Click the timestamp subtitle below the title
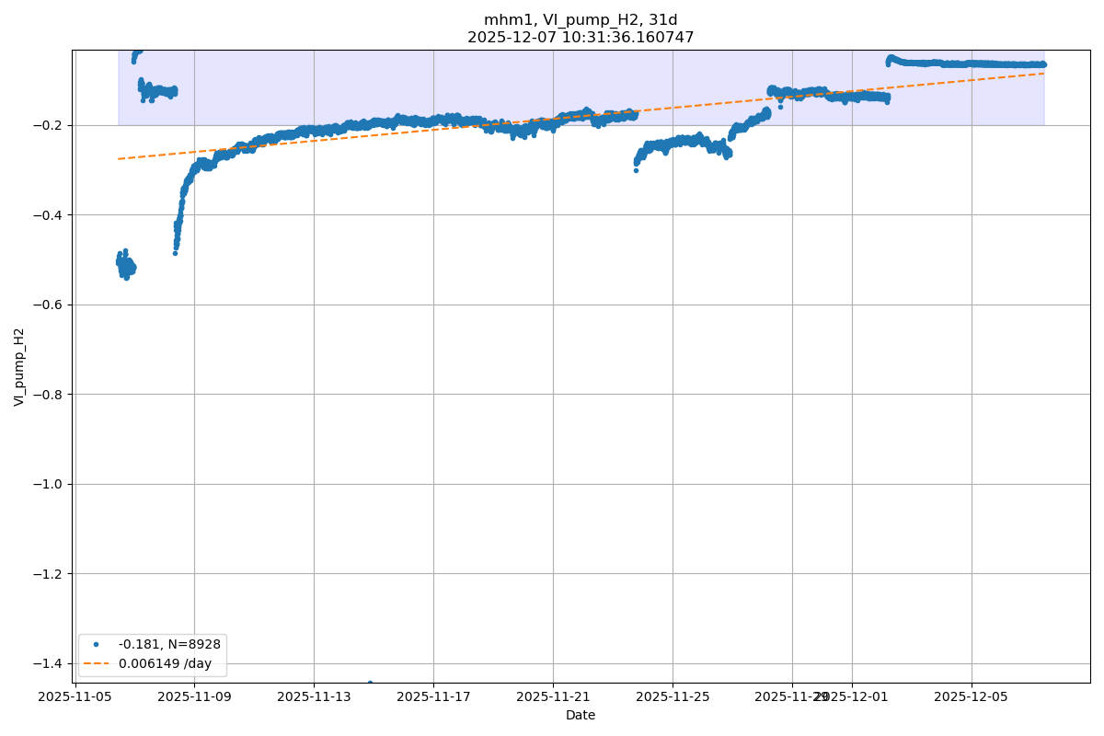 point(581,38)
